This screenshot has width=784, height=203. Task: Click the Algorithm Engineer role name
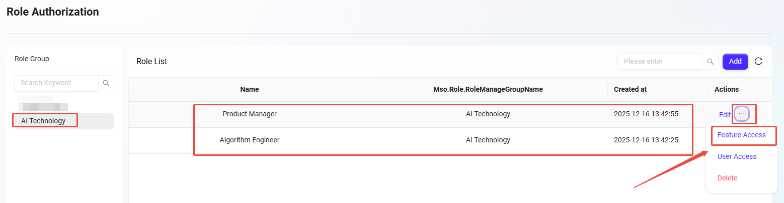tap(250, 140)
